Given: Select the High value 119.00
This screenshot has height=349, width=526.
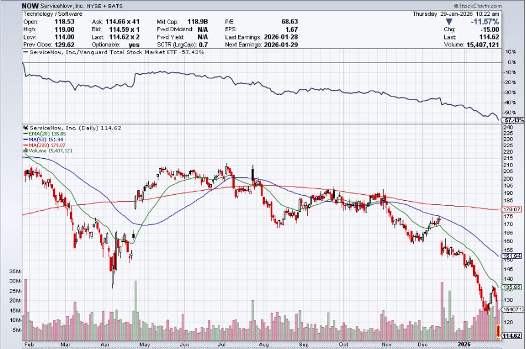Looking at the screenshot, I should point(64,29).
